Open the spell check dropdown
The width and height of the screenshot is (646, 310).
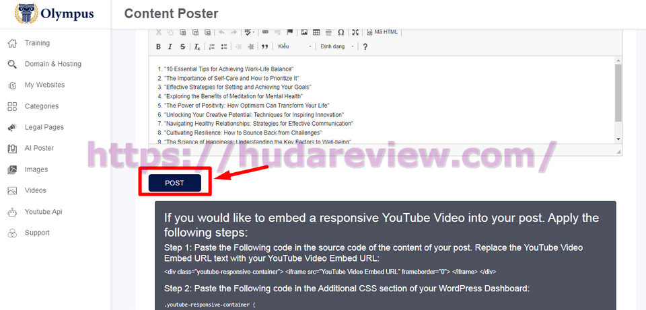[250, 32]
